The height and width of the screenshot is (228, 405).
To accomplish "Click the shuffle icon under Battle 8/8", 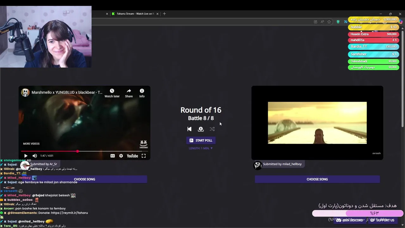I will pos(212,129).
